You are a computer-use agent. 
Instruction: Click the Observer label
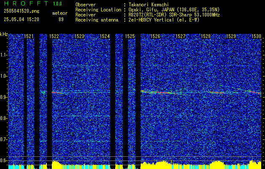click(86, 5)
